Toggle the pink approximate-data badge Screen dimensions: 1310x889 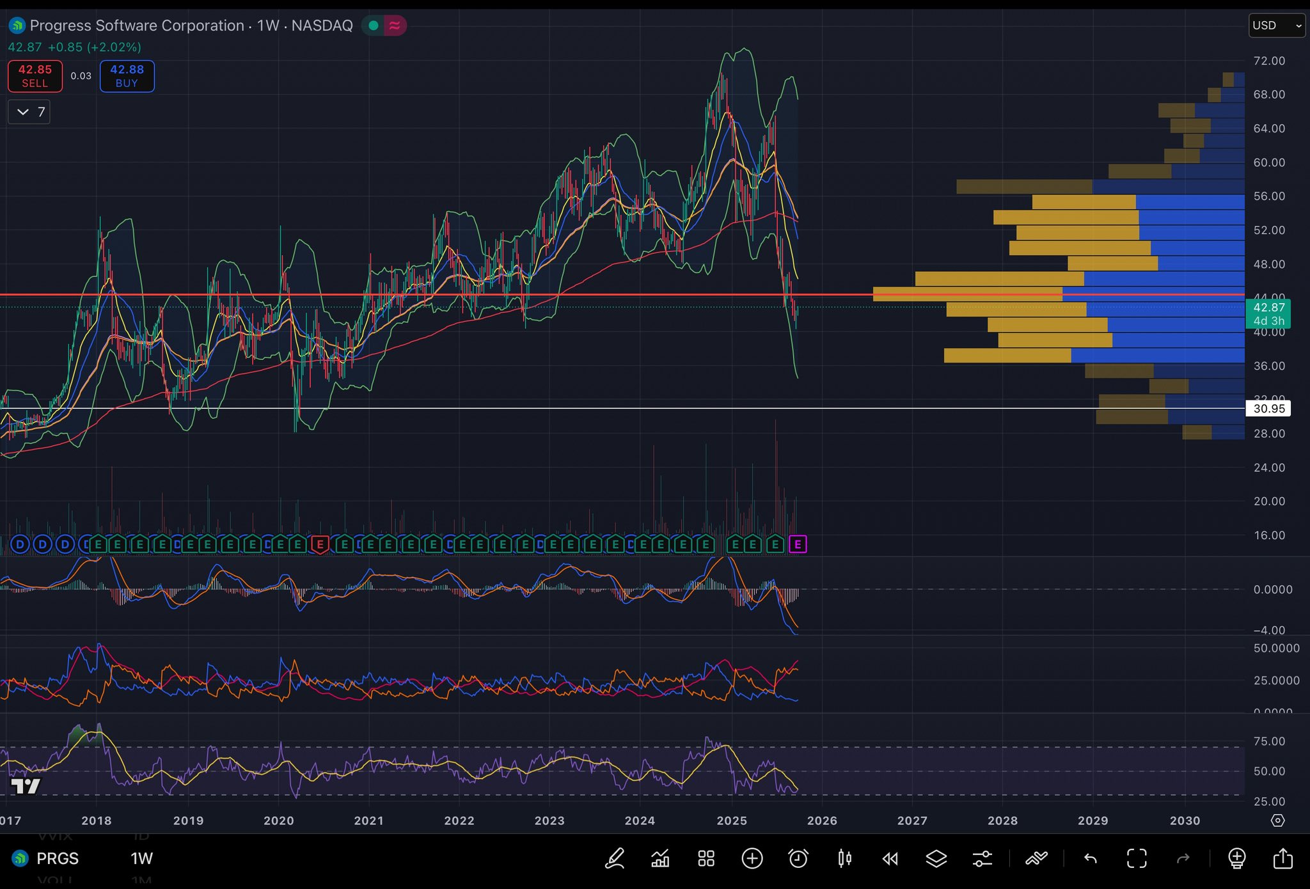pos(395,26)
